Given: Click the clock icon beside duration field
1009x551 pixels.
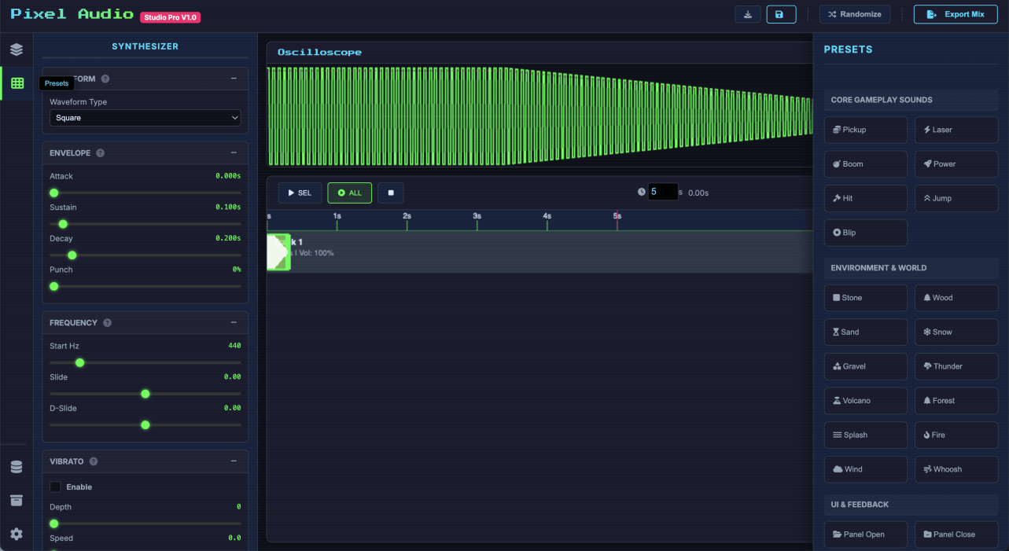Looking at the screenshot, I should click(641, 192).
